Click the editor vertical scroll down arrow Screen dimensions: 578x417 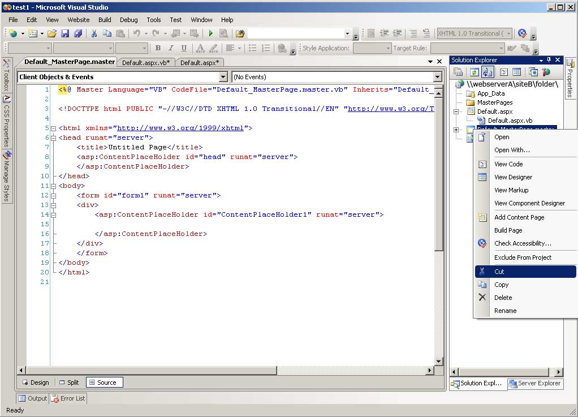pyautogui.click(x=438, y=362)
